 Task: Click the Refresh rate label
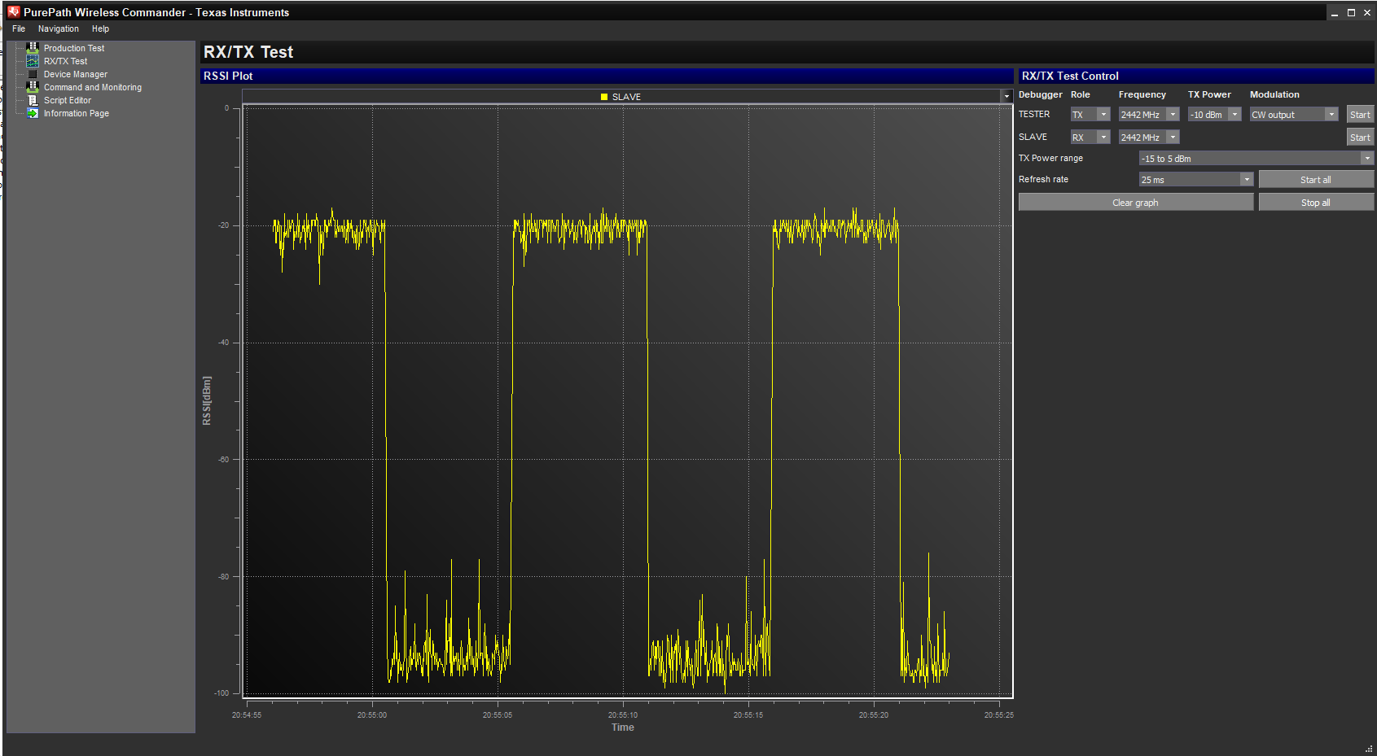pos(1043,180)
